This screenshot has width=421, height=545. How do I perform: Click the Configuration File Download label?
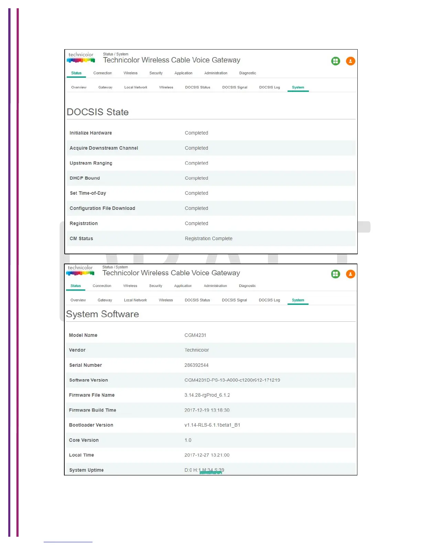pos(102,209)
